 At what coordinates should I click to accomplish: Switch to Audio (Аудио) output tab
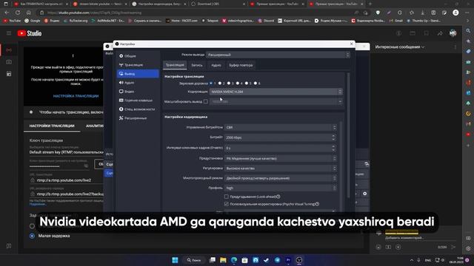tap(216, 65)
